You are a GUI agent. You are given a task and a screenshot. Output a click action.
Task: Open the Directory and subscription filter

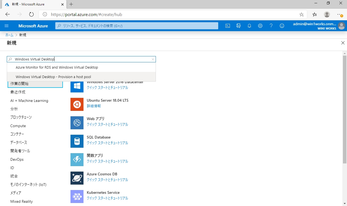click(239, 26)
